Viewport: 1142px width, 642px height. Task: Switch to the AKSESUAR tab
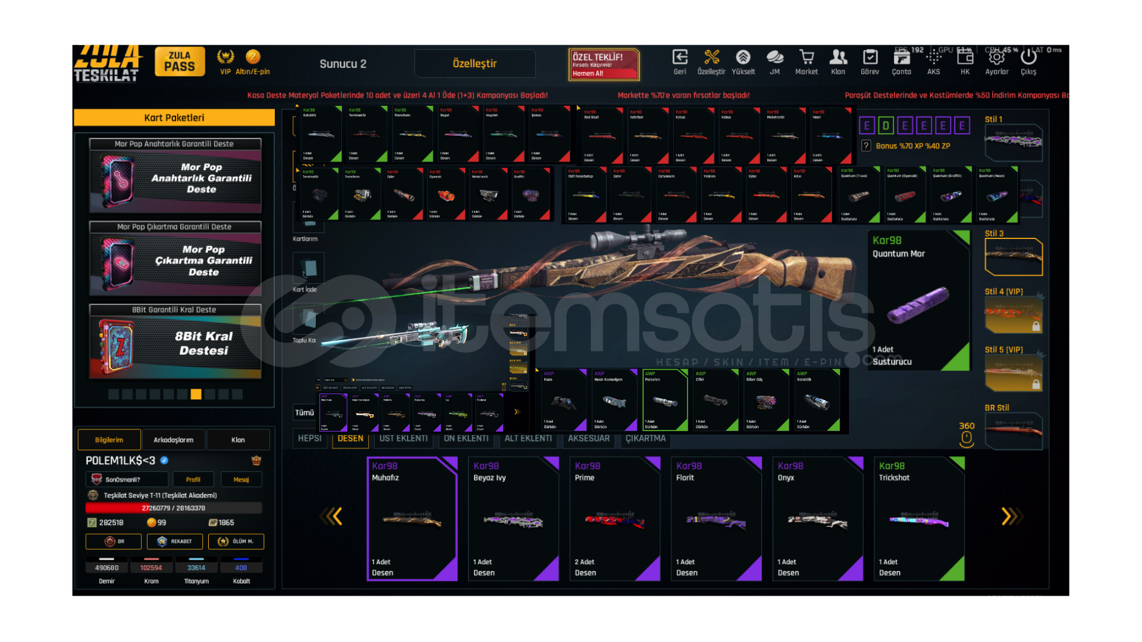pyautogui.click(x=589, y=439)
